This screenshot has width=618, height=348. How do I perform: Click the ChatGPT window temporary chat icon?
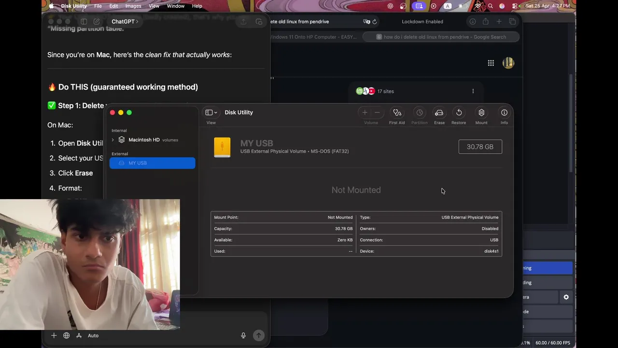coord(259,22)
